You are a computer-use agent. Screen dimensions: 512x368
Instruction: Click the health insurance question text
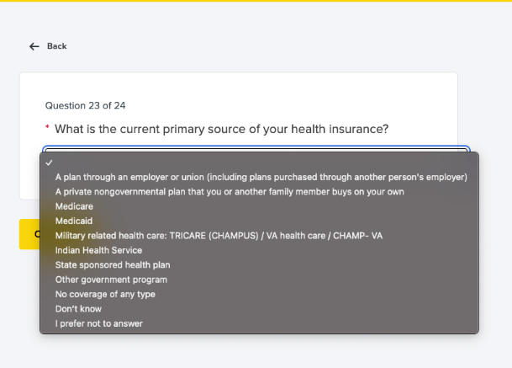221,129
